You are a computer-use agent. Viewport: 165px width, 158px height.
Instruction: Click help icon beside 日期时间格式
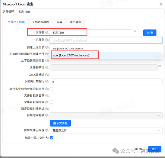click(46, 115)
